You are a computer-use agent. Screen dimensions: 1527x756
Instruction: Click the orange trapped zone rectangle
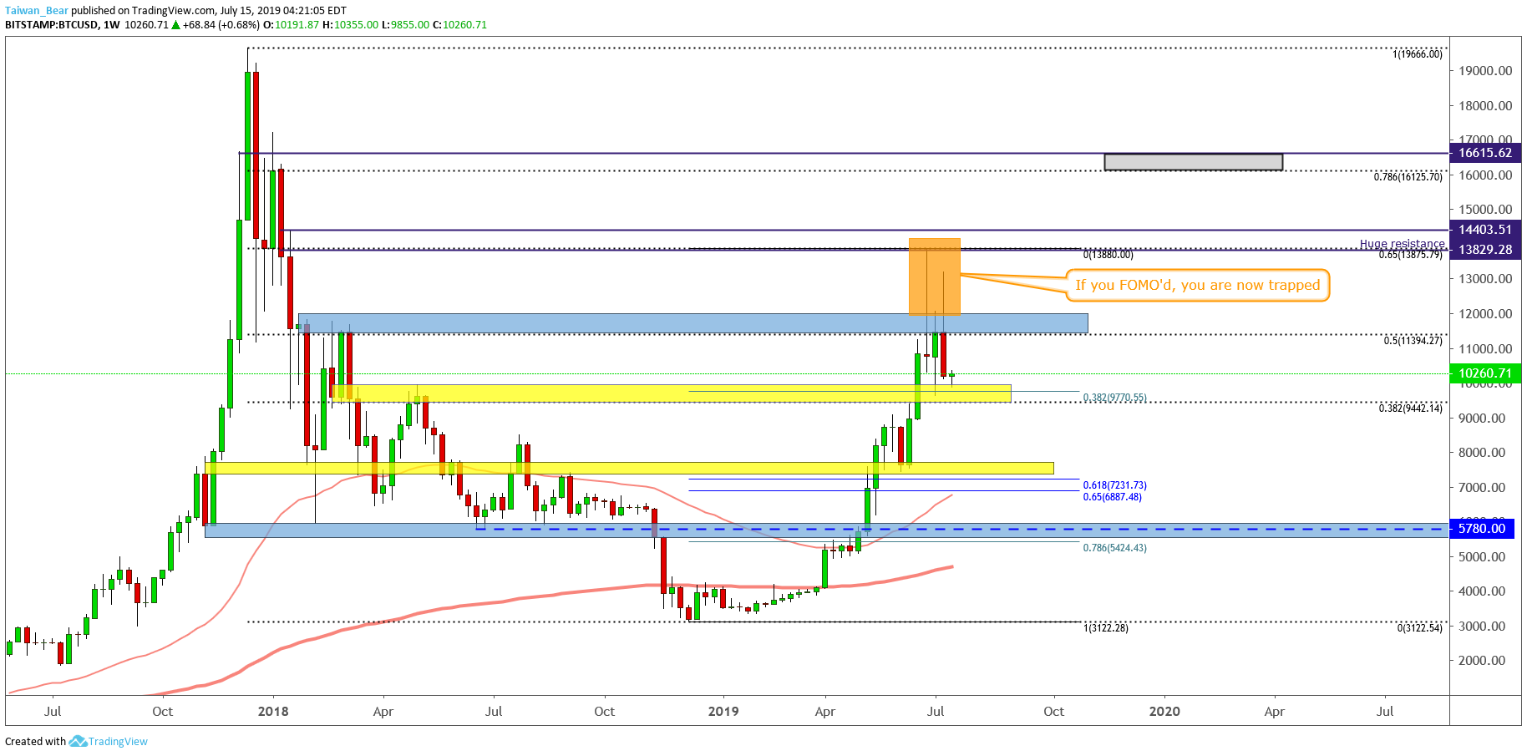pyautogui.click(x=935, y=277)
